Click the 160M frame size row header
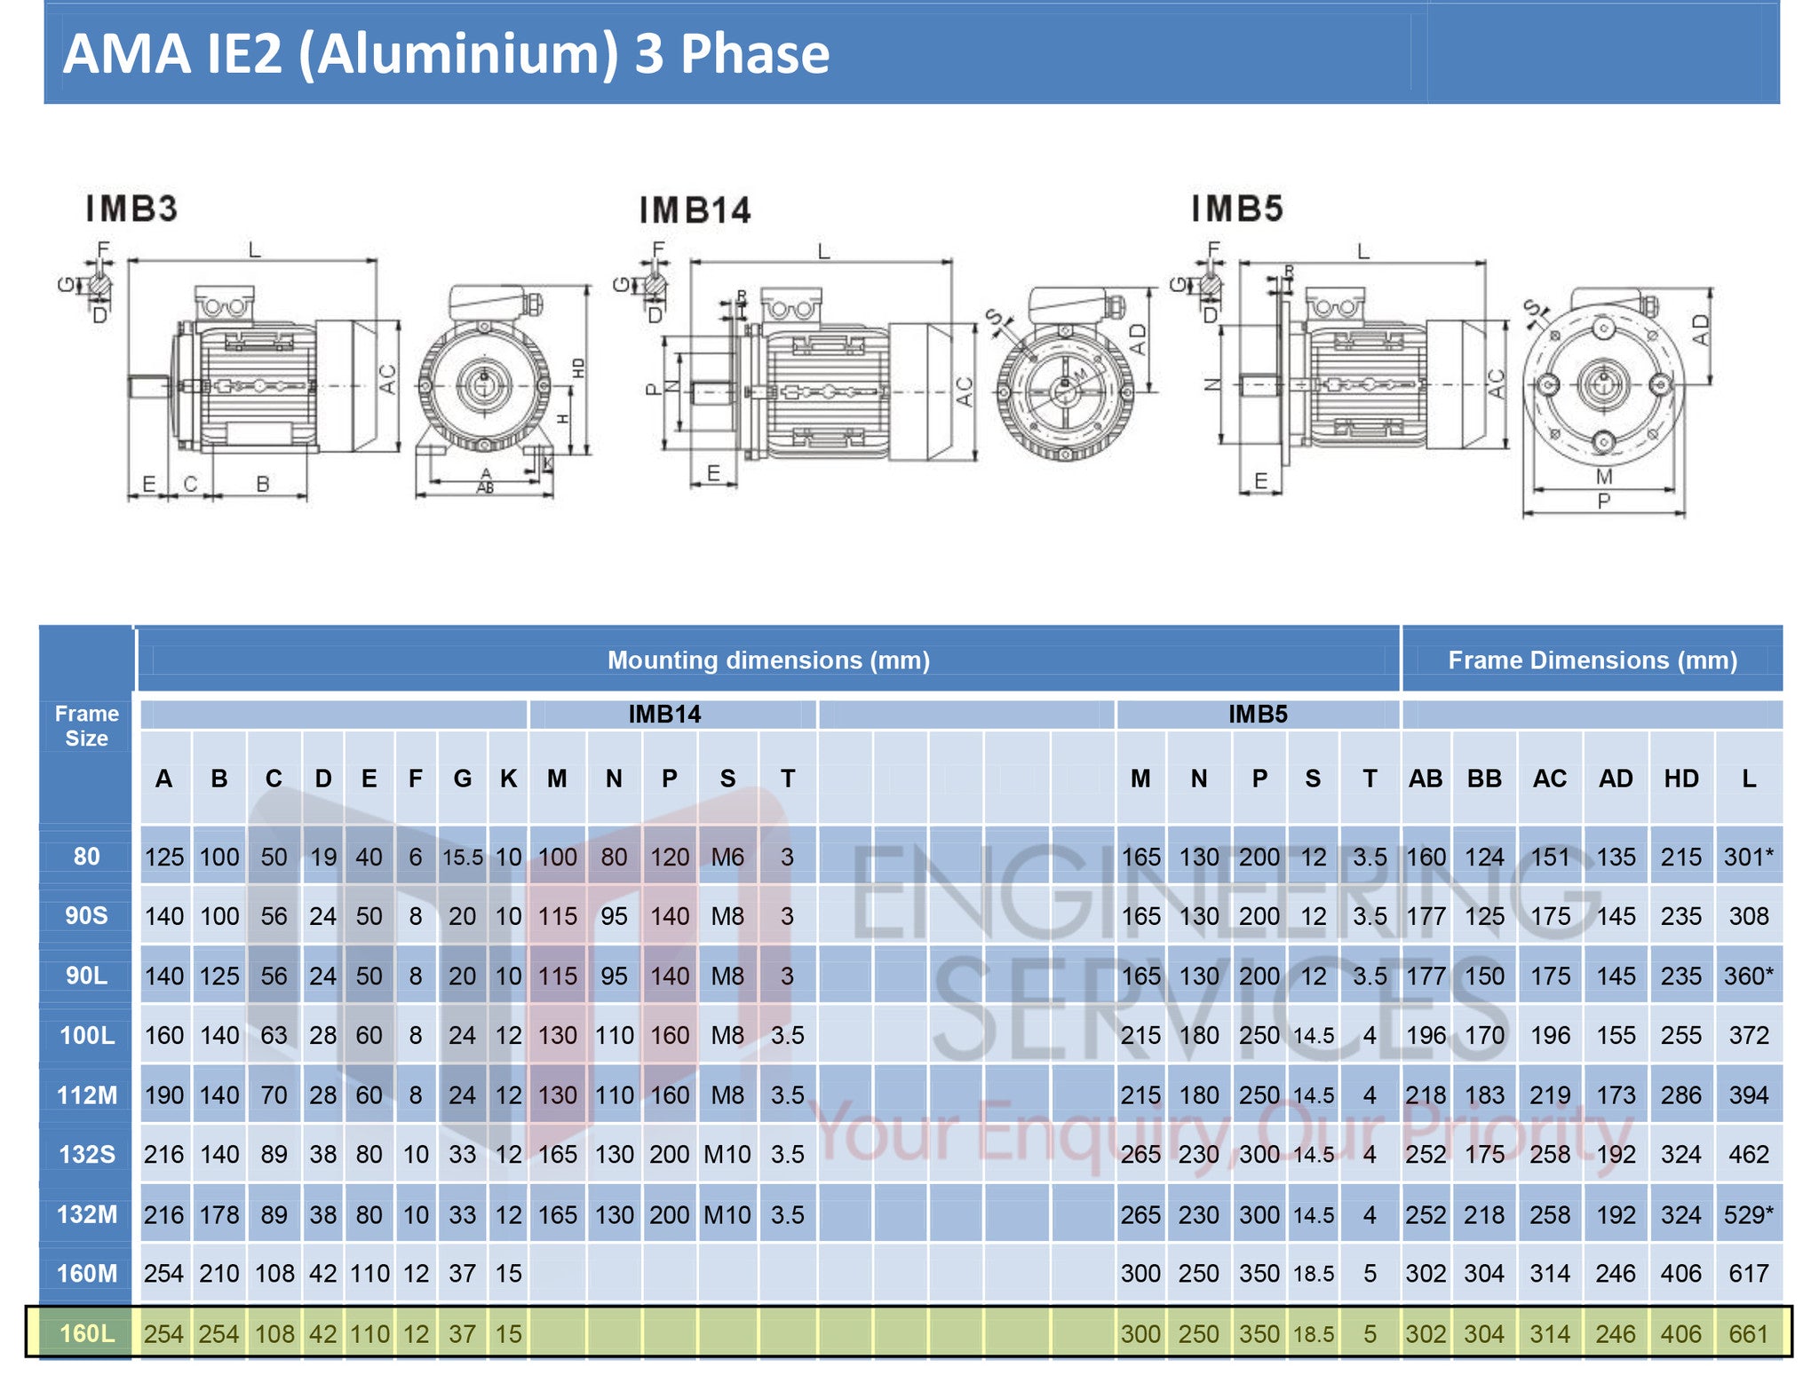Screen dimensions: 1819x1375 point(86,1274)
